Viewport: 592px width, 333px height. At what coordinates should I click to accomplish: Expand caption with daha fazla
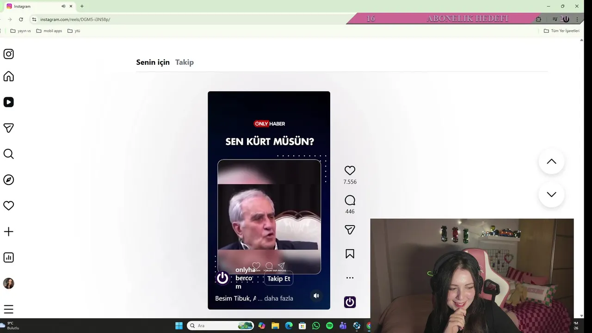[278, 298]
